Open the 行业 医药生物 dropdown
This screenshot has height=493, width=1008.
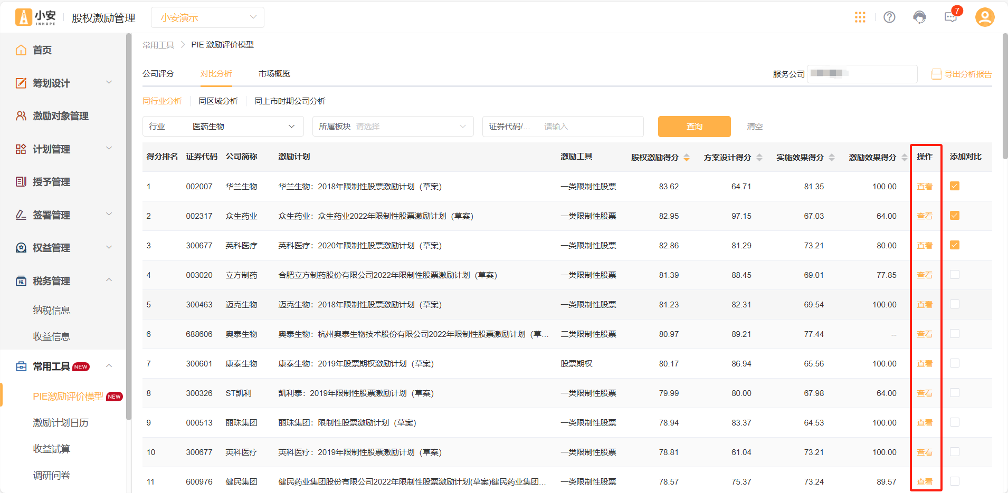click(223, 127)
